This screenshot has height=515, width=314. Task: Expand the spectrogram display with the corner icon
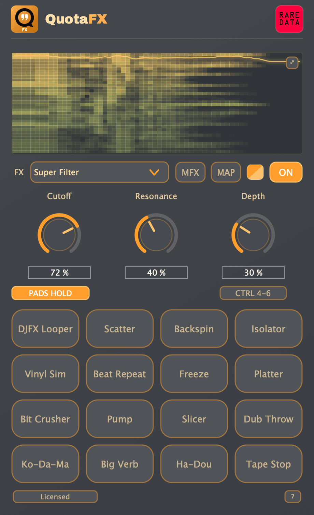pyautogui.click(x=292, y=62)
